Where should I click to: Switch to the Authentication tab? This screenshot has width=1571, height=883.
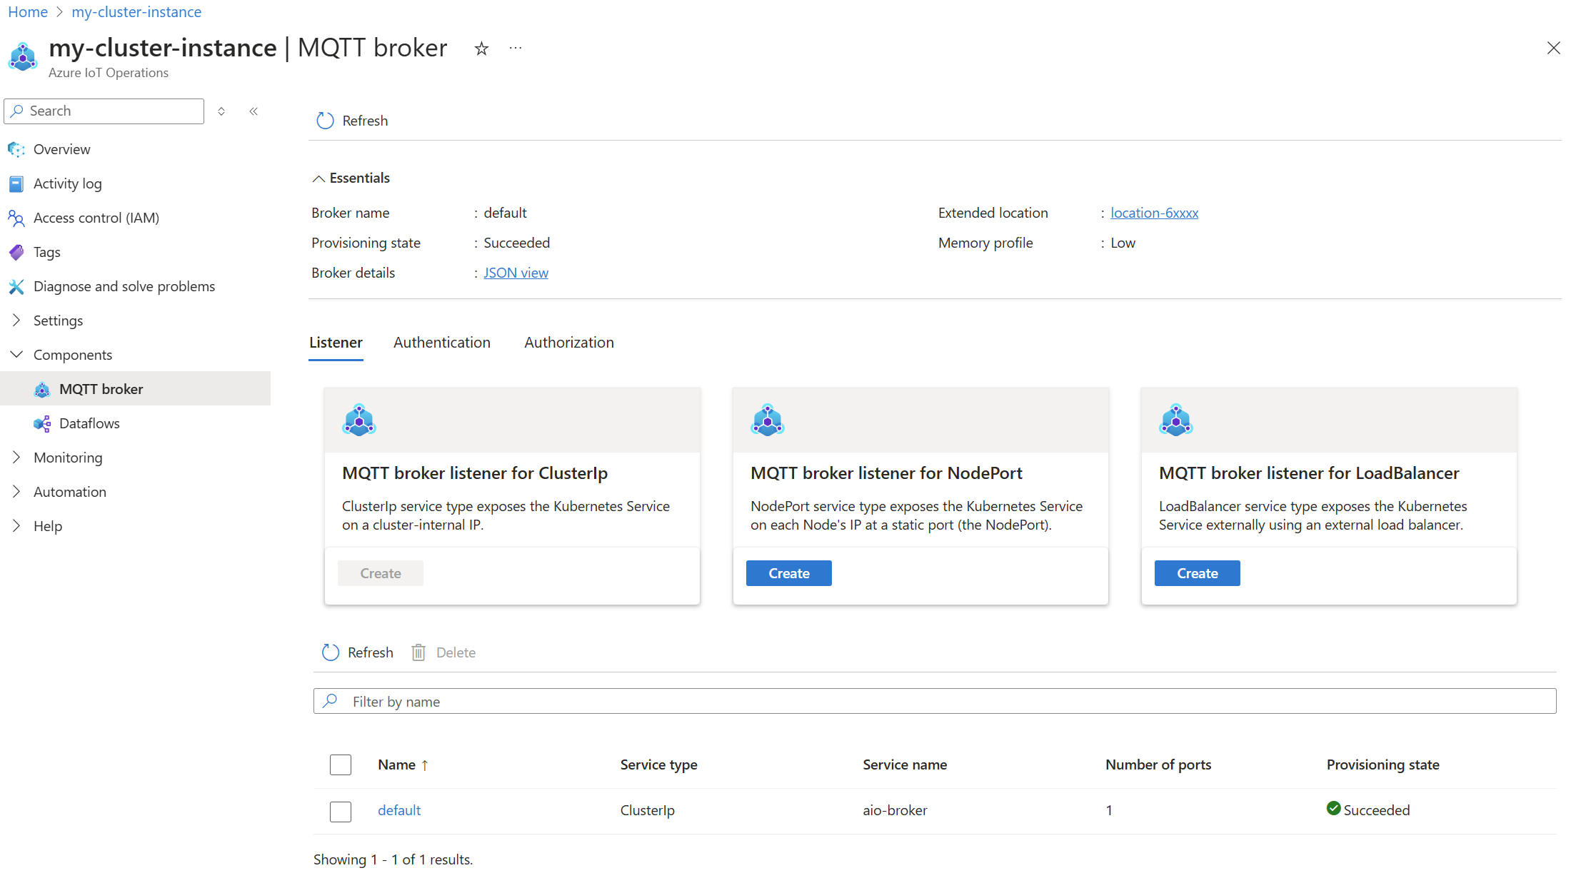pos(443,342)
